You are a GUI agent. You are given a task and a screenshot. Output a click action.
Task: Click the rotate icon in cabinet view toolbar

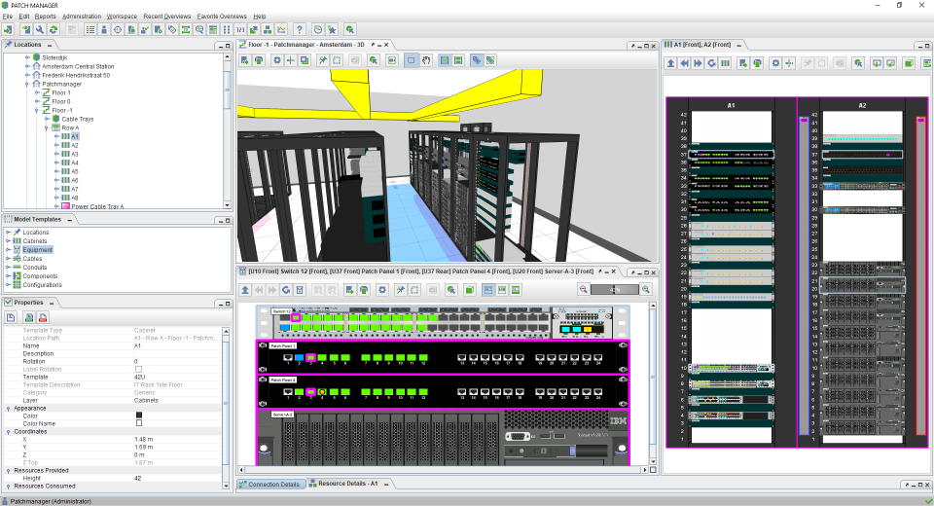click(711, 62)
